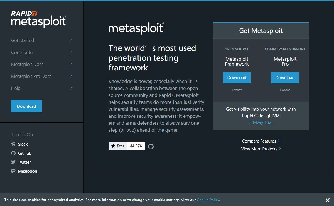Open Metasploit Docs menu item
Viewport: 334px width, 206px height.
pos(27,64)
